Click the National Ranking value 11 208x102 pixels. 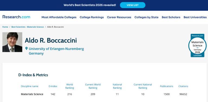click(117, 94)
